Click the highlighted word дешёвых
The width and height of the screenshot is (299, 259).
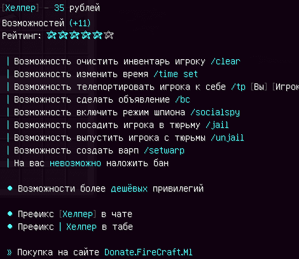click(129, 188)
